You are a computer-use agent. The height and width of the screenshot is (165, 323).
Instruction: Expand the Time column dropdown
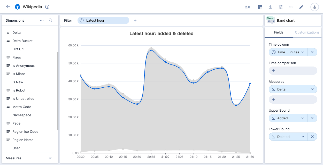pos(303,52)
